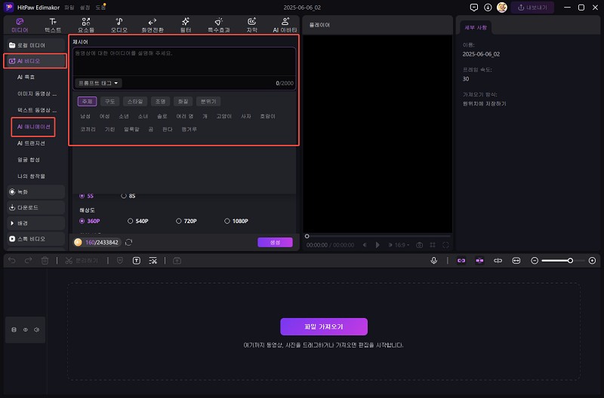The image size is (604, 398).
Task: Open the 필터 (Filter) tool tab
Action: (x=185, y=26)
